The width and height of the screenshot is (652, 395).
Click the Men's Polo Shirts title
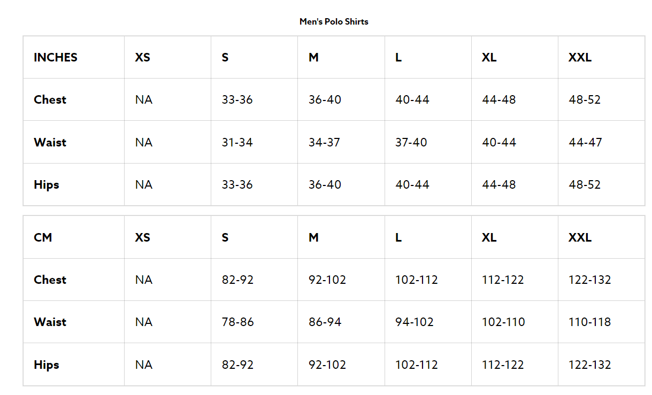click(334, 22)
